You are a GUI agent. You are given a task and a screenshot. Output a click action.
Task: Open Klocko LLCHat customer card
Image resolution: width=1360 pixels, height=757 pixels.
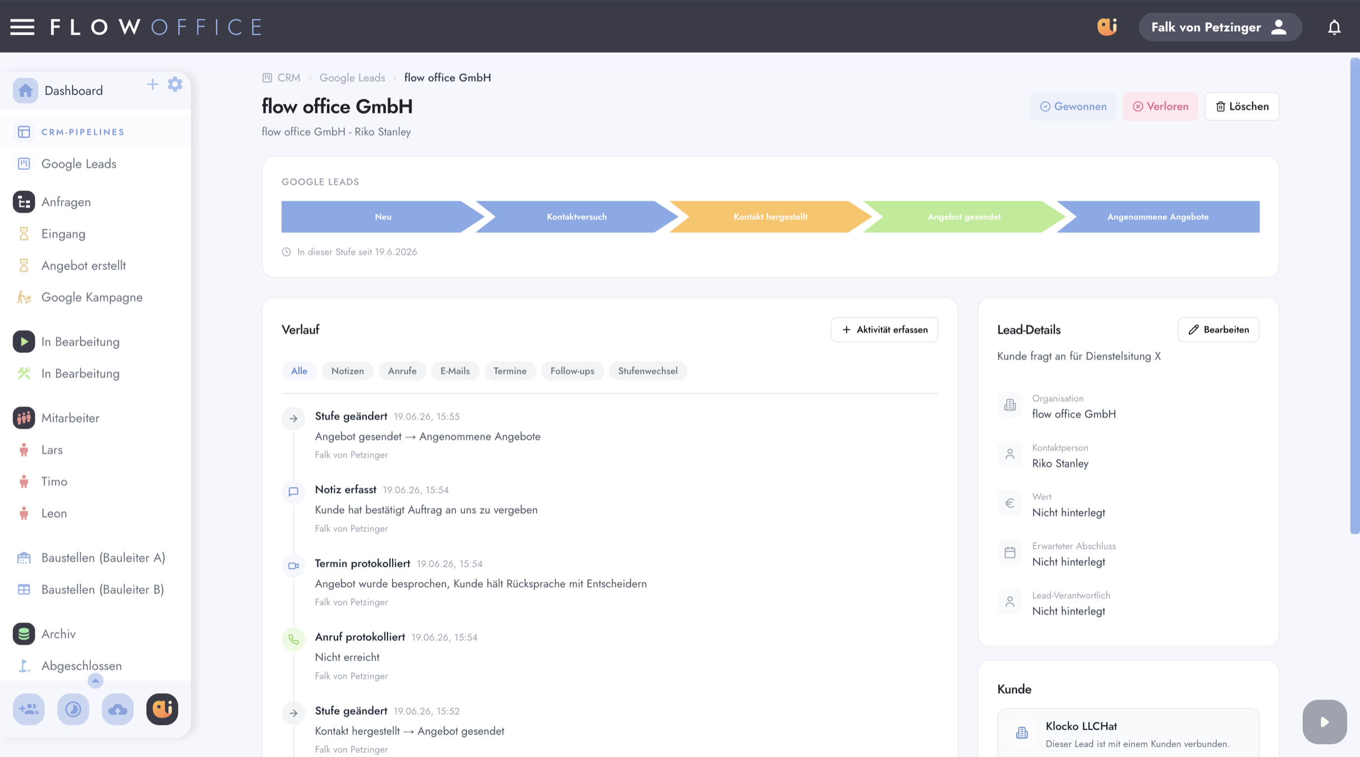(x=1128, y=733)
